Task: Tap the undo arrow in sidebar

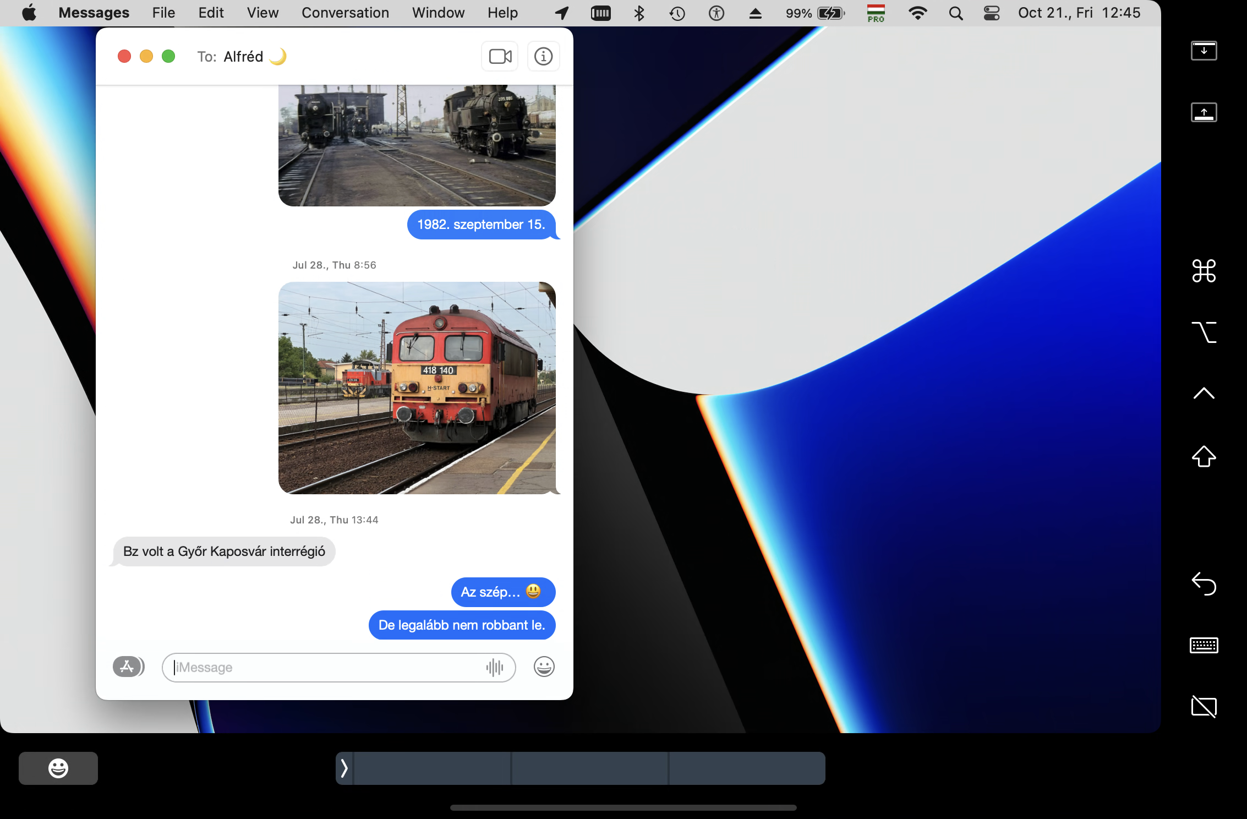Action: pyautogui.click(x=1204, y=583)
